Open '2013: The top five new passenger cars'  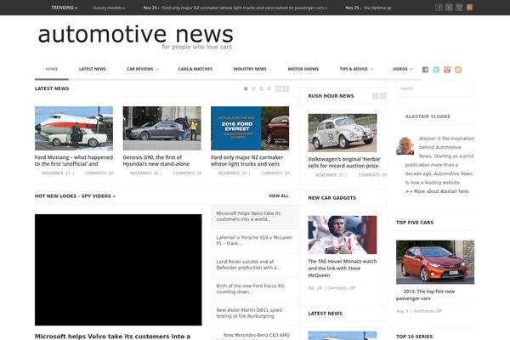(x=426, y=295)
